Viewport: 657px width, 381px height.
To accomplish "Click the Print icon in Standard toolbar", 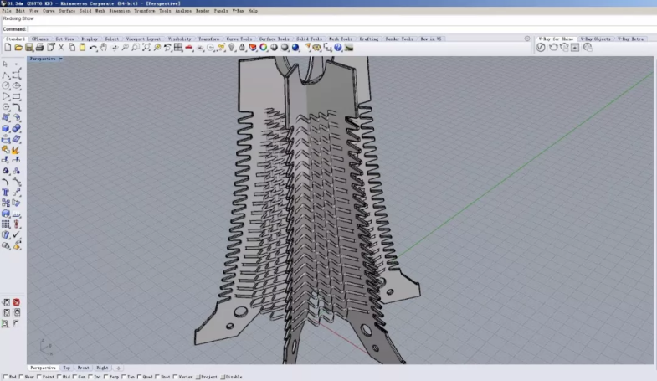I will point(39,48).
